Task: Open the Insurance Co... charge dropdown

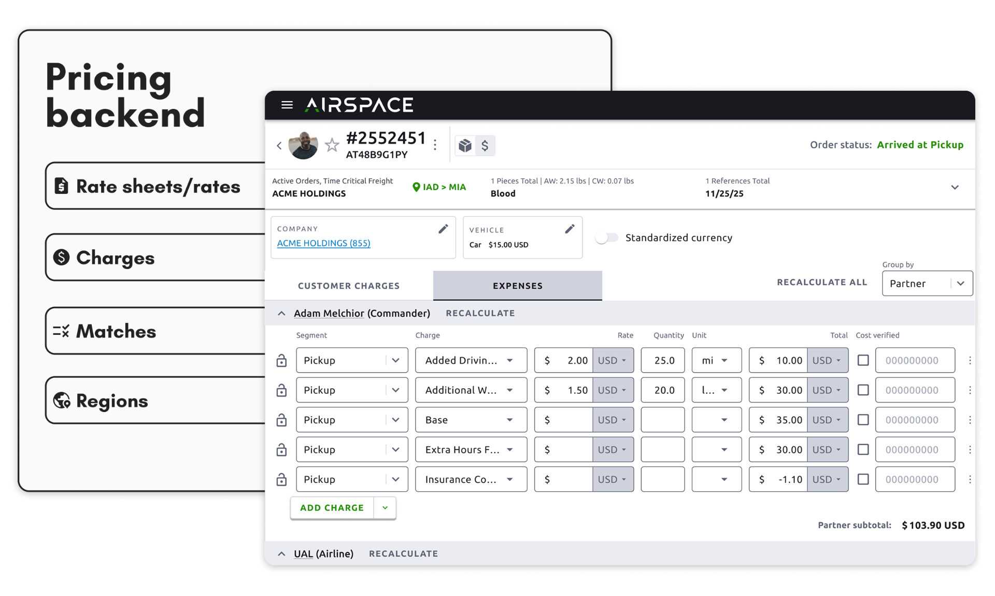Action: coord(471,479)
